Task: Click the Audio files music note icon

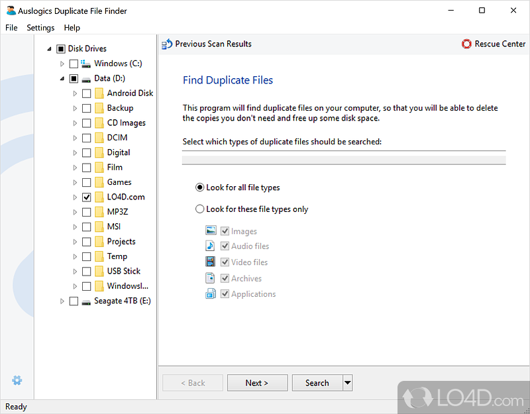Action: tap(210, 245)
